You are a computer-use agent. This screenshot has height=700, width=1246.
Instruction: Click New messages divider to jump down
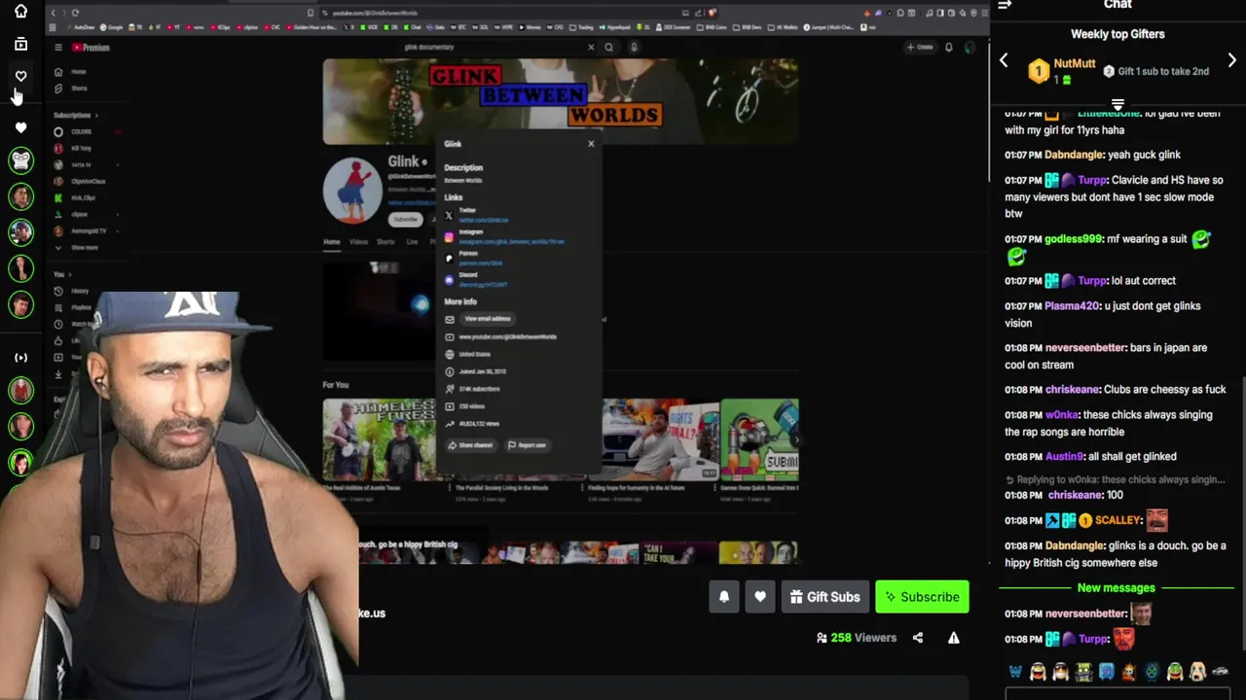click(x=1116, y=588)
